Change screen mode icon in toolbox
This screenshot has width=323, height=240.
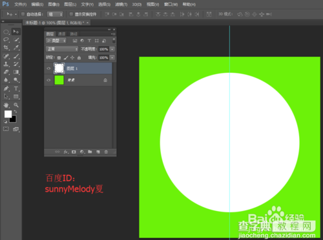[x=16, y=129]
